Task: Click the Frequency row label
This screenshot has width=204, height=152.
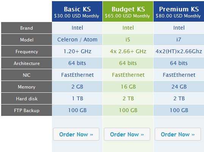Action: pos(27,51)
